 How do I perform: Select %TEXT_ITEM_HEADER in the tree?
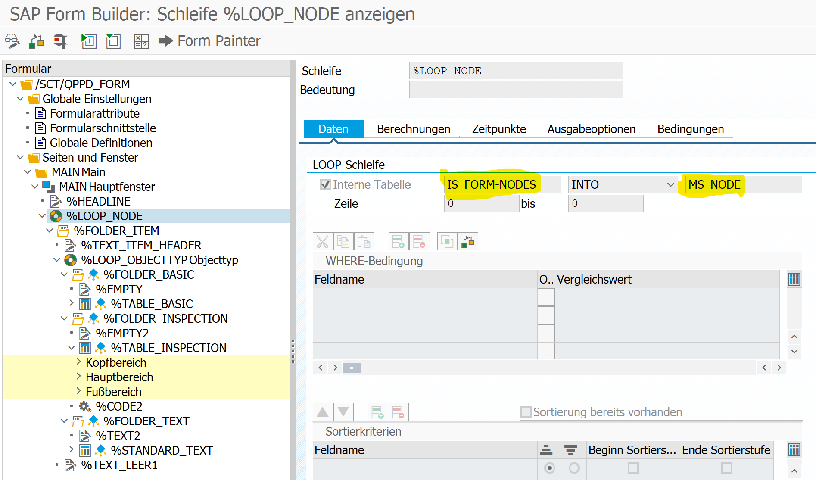141,245
